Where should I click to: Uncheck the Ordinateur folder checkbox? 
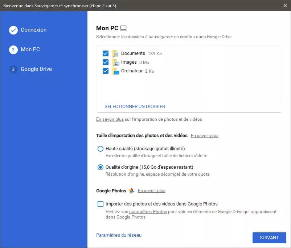pos(106,71)
